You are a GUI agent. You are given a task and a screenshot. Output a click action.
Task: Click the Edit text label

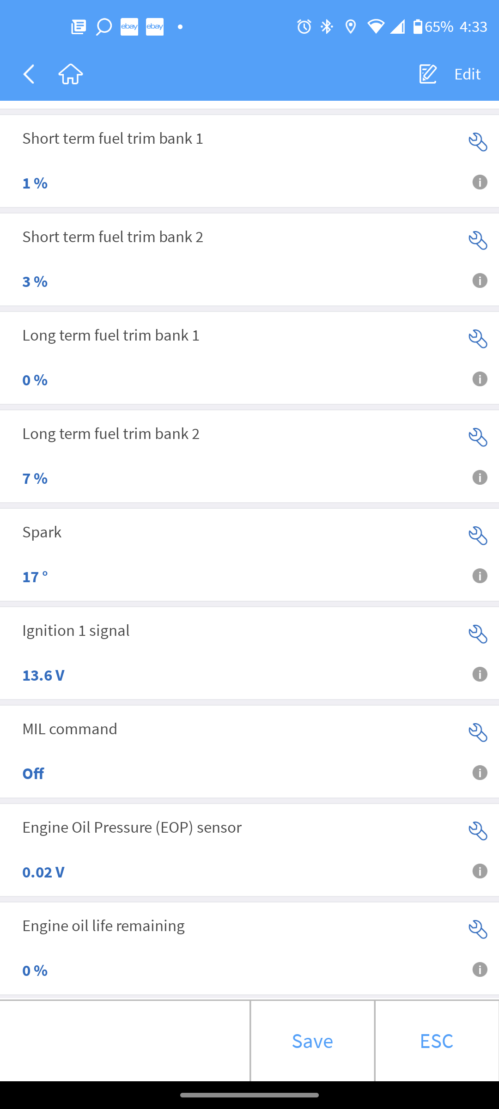pyautogui.click(x=467, y=74)
